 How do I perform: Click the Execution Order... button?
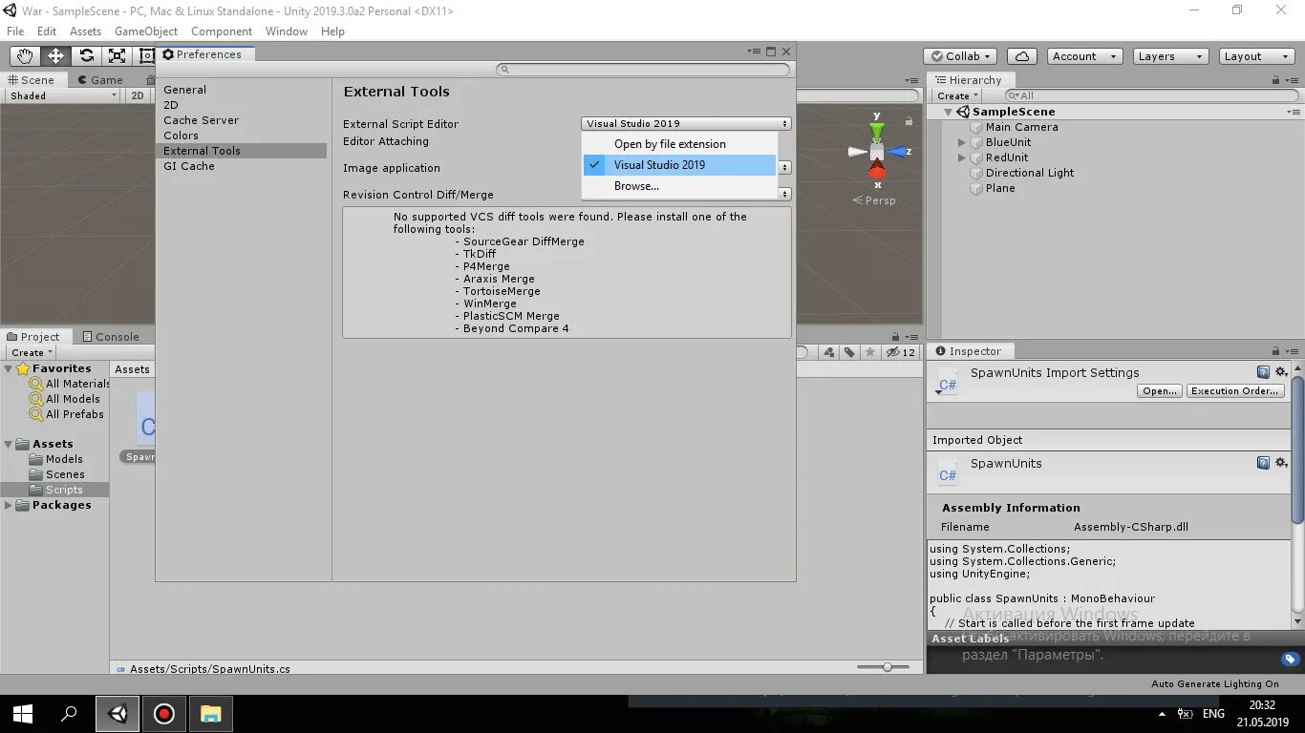point(1235,391)
